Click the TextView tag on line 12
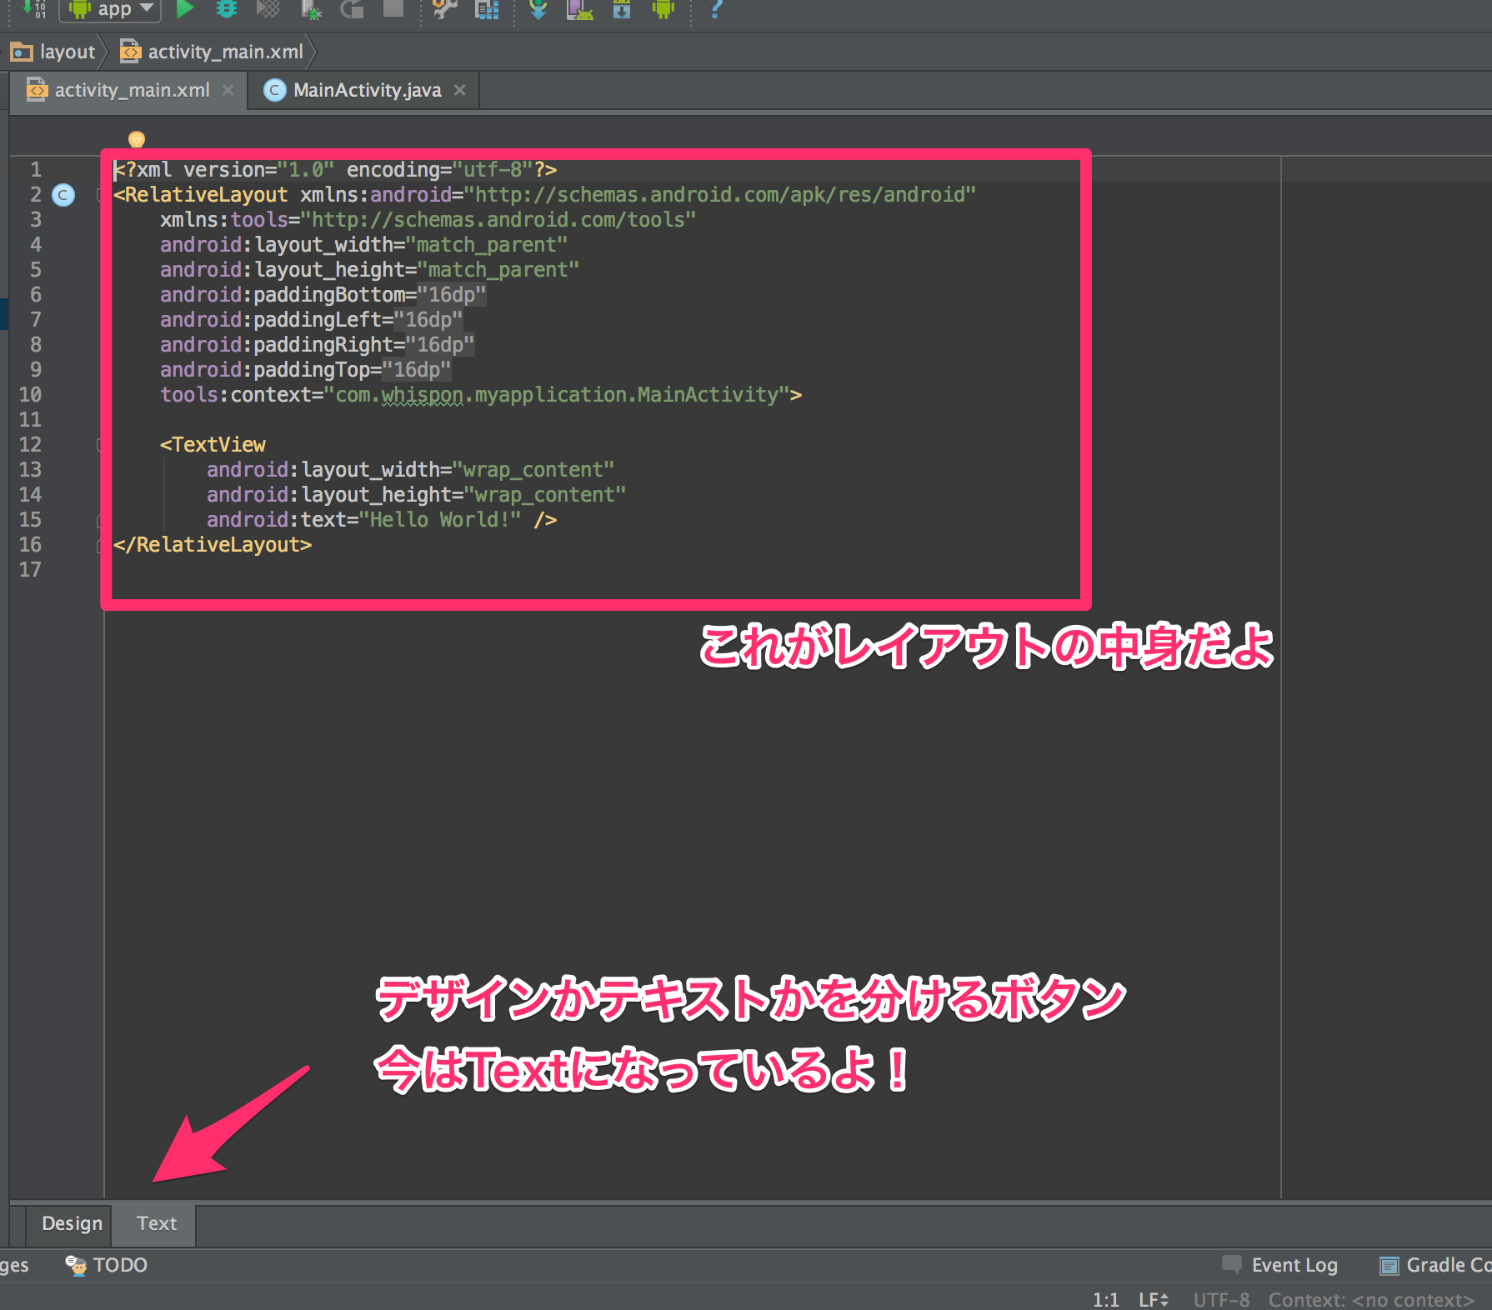The height and width of the screenshot is (1310, 1492). pyautogui.click(x=213, y=445)
